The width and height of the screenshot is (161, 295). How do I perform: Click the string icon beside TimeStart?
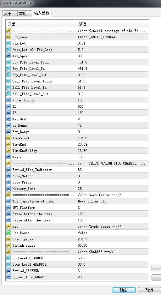click(9, 138)
